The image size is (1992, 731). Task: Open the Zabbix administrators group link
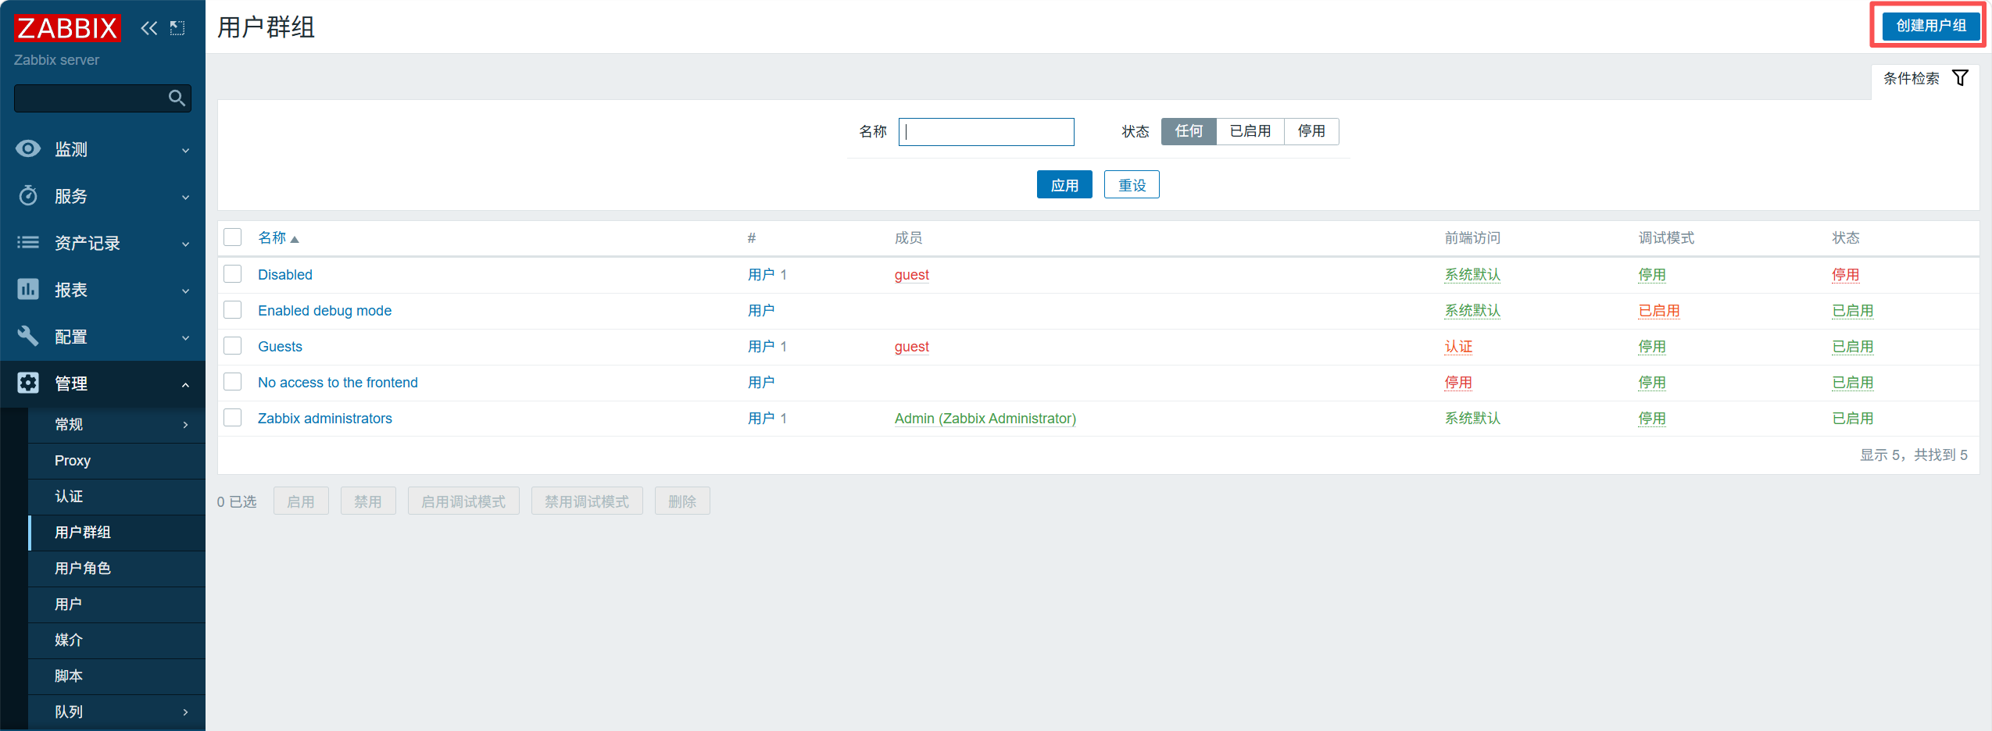tap(325, 419)
